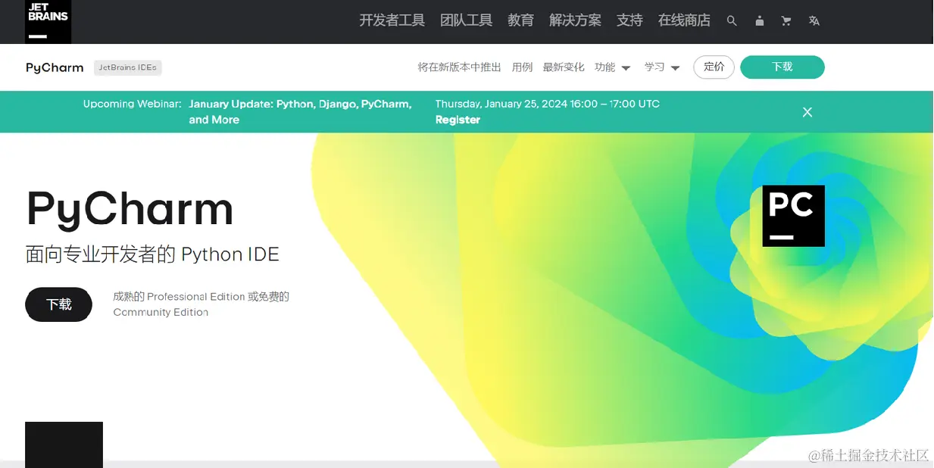
Task: Open the 用例 link
Action: [522, 67]
